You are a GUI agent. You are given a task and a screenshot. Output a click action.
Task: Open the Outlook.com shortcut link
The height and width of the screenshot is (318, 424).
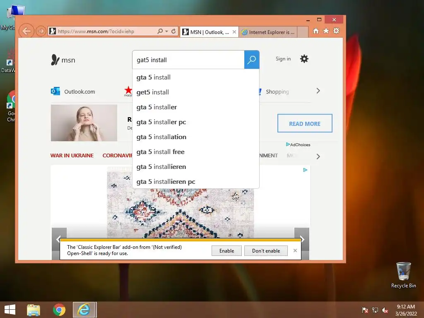point(79,92)
